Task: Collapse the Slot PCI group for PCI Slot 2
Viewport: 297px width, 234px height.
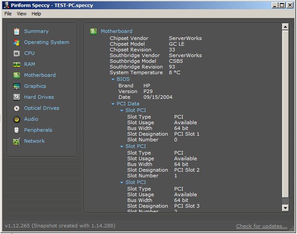Action: 122,147
